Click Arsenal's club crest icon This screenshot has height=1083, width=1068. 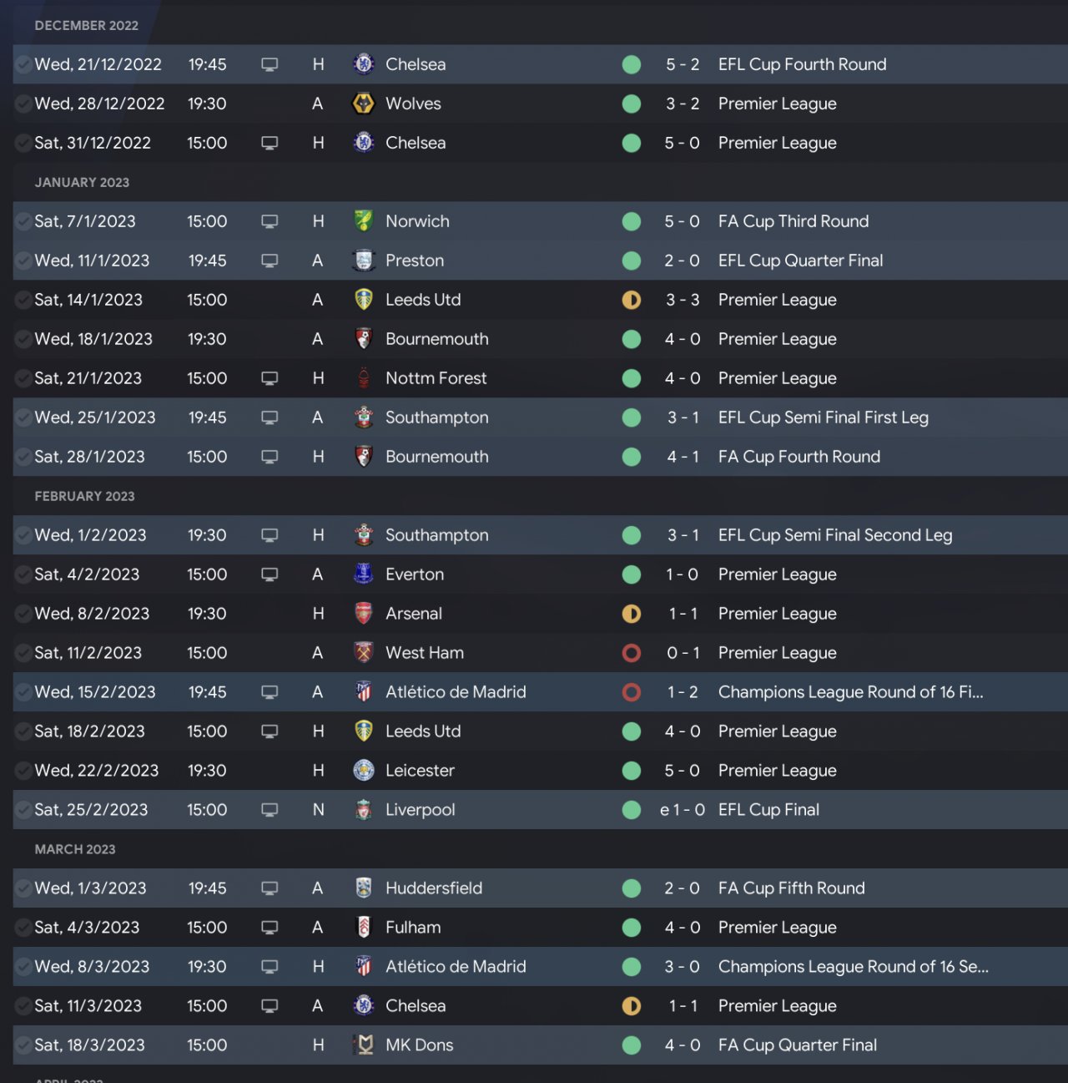coord(364,614)
